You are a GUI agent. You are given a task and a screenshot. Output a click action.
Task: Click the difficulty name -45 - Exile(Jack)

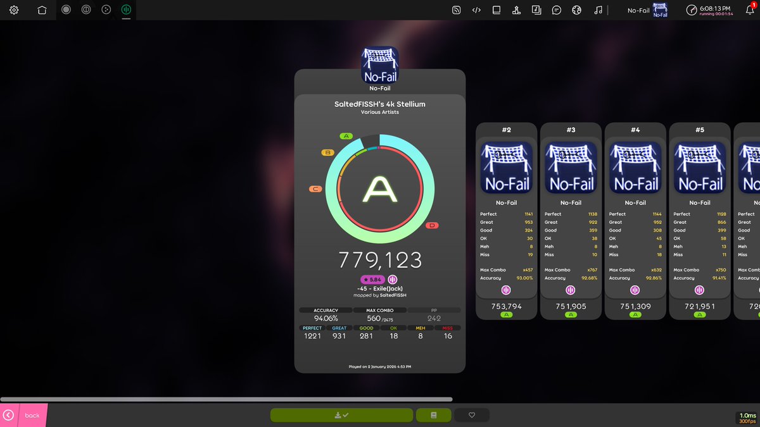point(380,288)
